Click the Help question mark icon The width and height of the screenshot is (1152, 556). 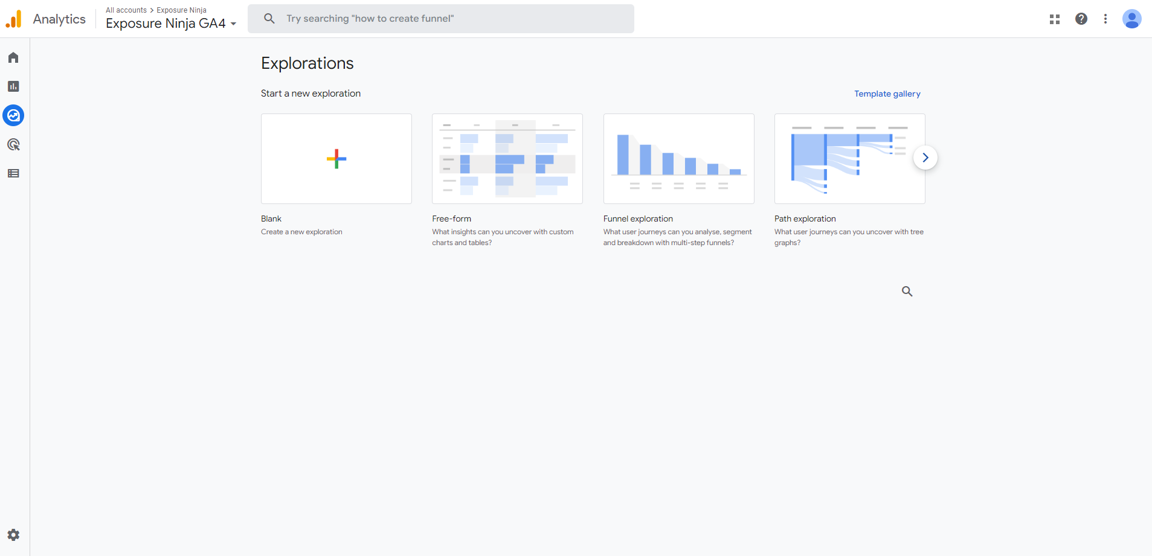(1081, 19)
